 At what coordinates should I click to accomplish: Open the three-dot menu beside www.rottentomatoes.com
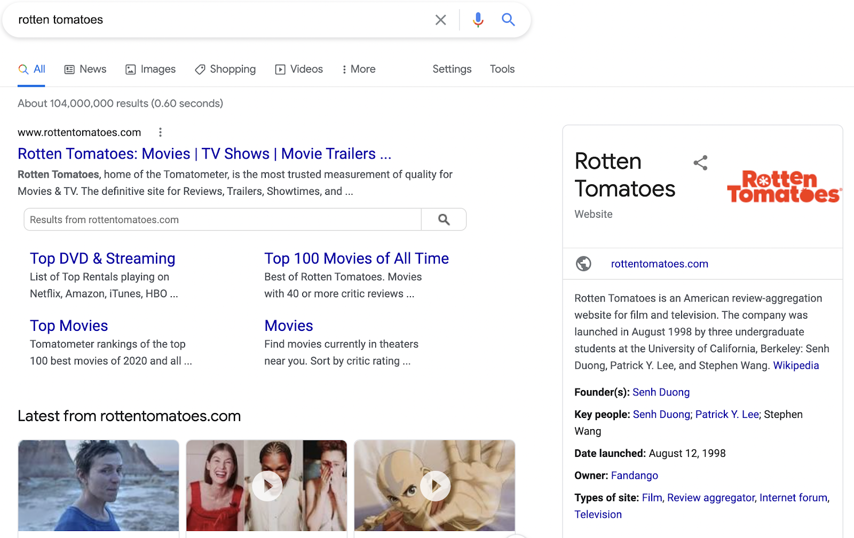160,132
